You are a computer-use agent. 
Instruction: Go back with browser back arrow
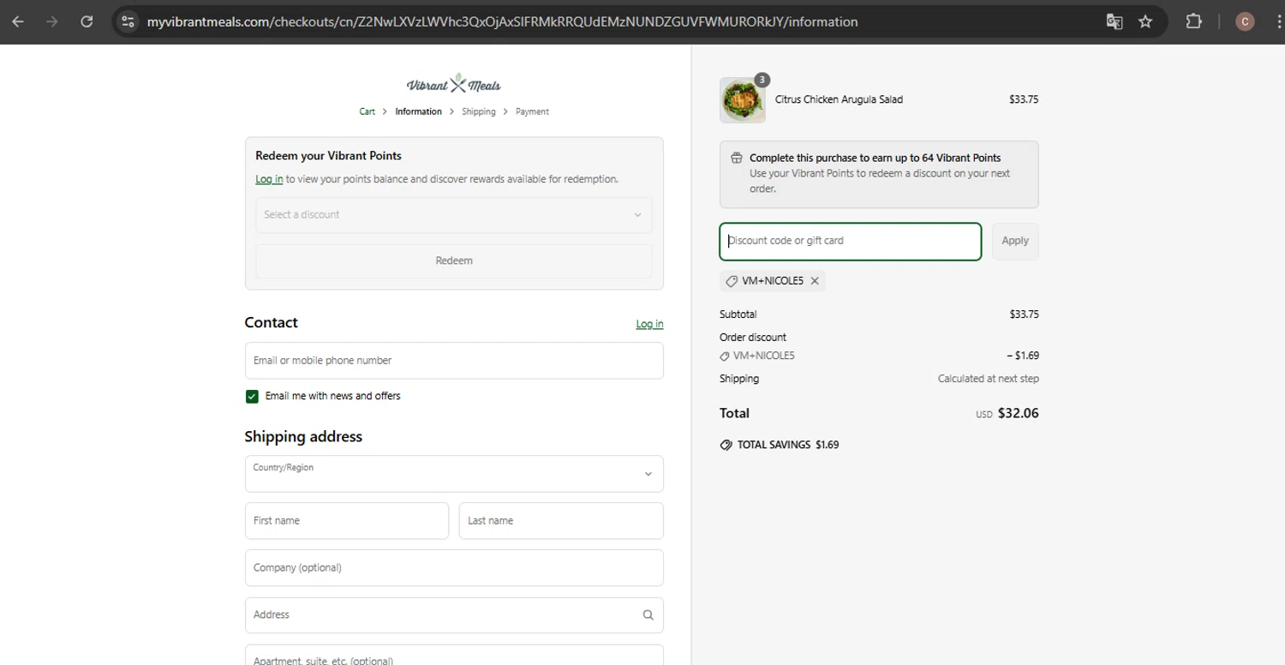tap(18, 21)
